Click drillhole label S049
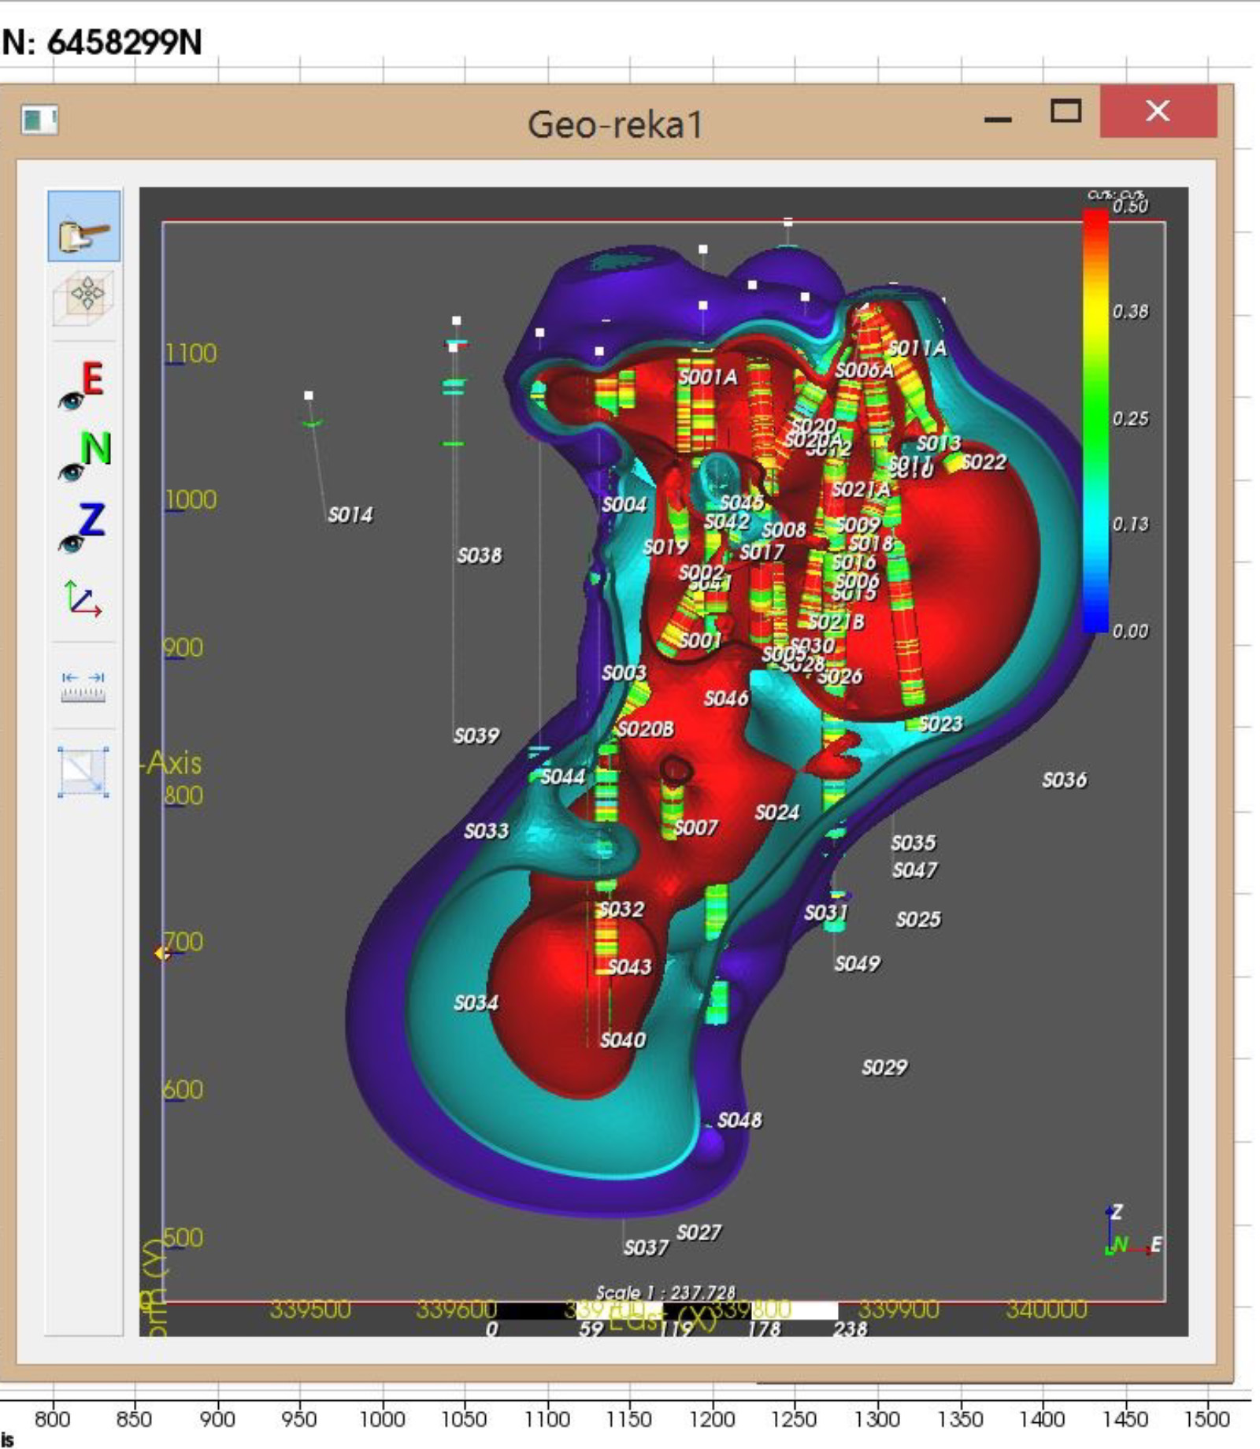The image size is (1260, 1449). tap(857, 964)
